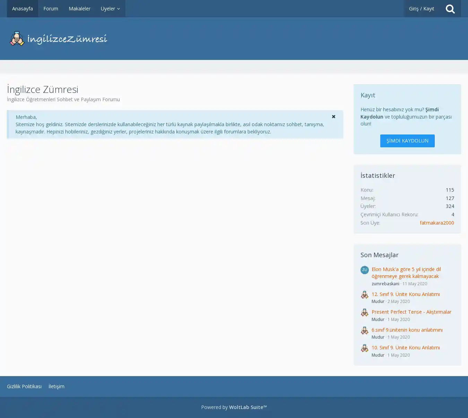The height and width of the screenshot is (418, 468).
Task: Expand the Üyeler dropdown menu
Action: [x=110, y=9]
